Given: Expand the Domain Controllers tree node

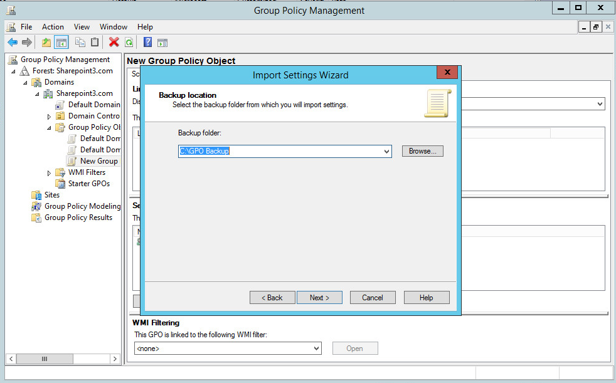Looking at the screenshot, I should pos(50,117).
